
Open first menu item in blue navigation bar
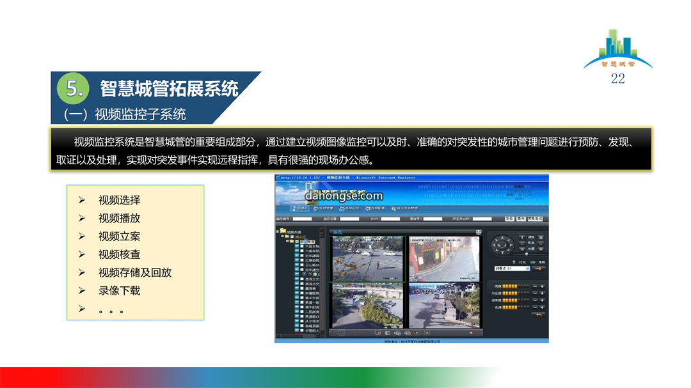300,208
